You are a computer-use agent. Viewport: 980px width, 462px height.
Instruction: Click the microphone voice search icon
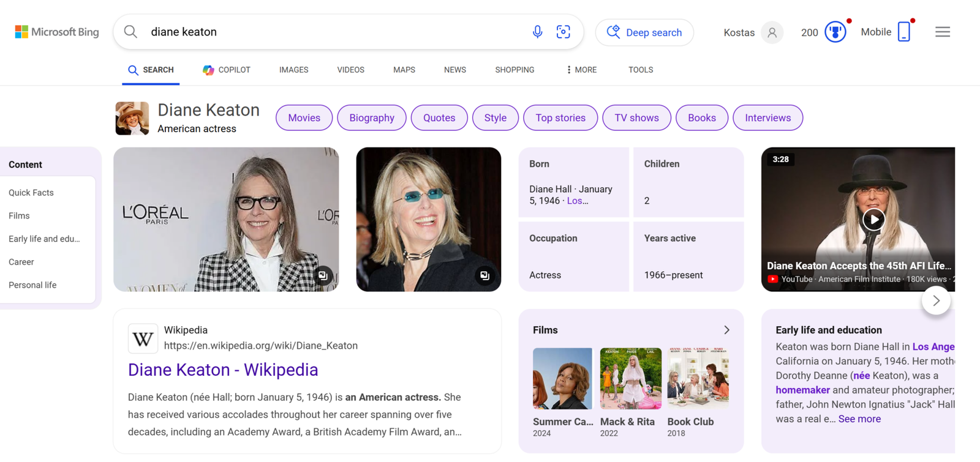[x=537, y=32]
